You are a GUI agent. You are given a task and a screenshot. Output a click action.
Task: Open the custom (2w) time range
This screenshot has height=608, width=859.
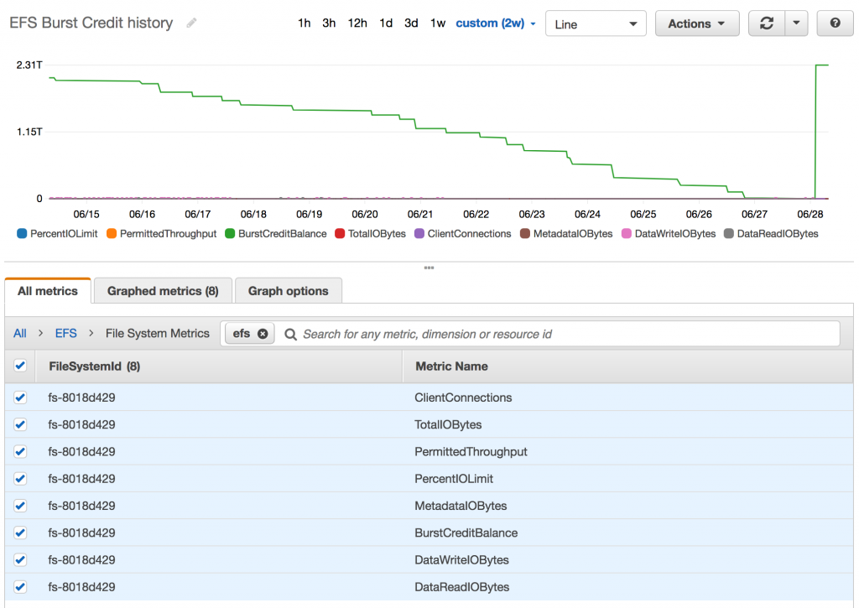495,23
